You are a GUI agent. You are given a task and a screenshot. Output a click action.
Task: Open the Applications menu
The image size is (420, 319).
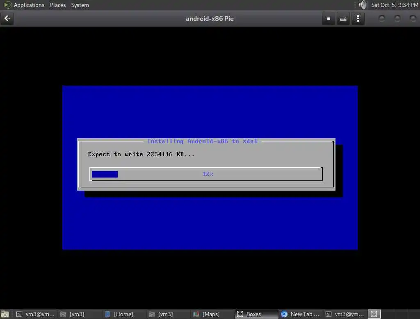pos(29,5)
